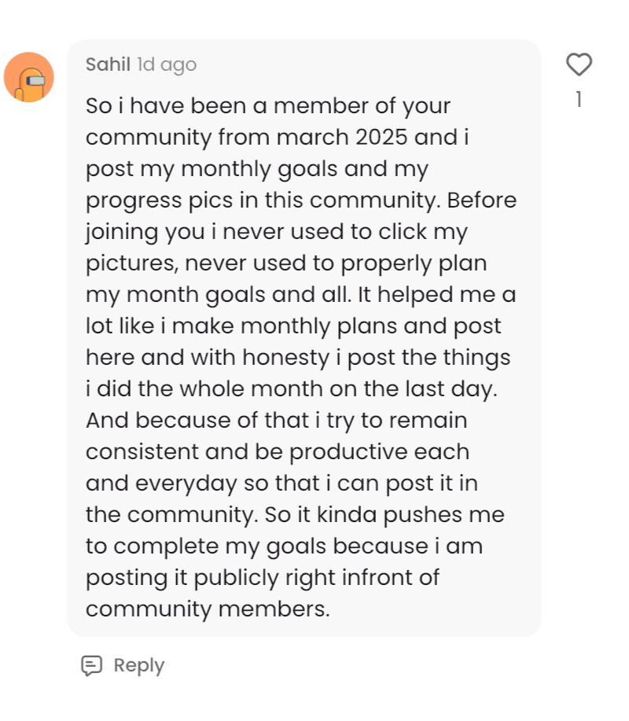629x721 pixels.
Task: Like Sahil's comment with the heart icon
Action: point(579,64)
